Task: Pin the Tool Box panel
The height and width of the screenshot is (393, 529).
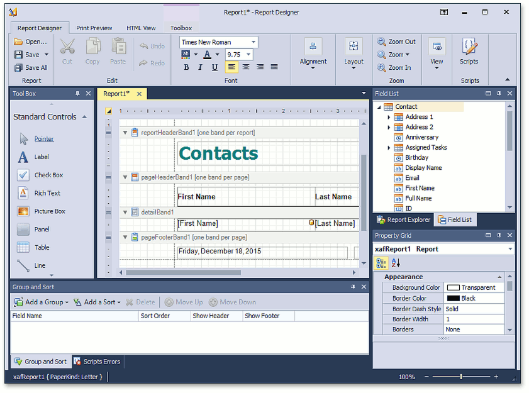Action: 77,94
